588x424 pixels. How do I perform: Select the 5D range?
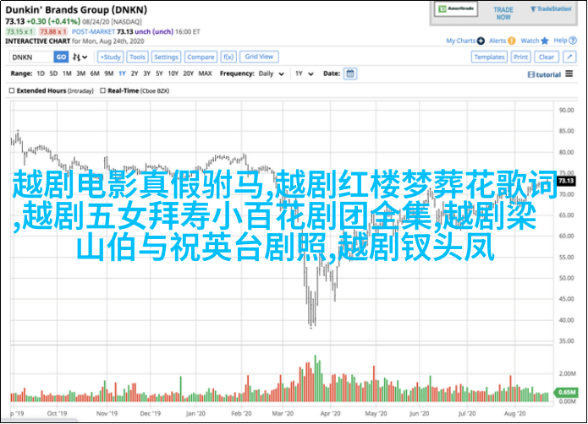click(53, 73)
